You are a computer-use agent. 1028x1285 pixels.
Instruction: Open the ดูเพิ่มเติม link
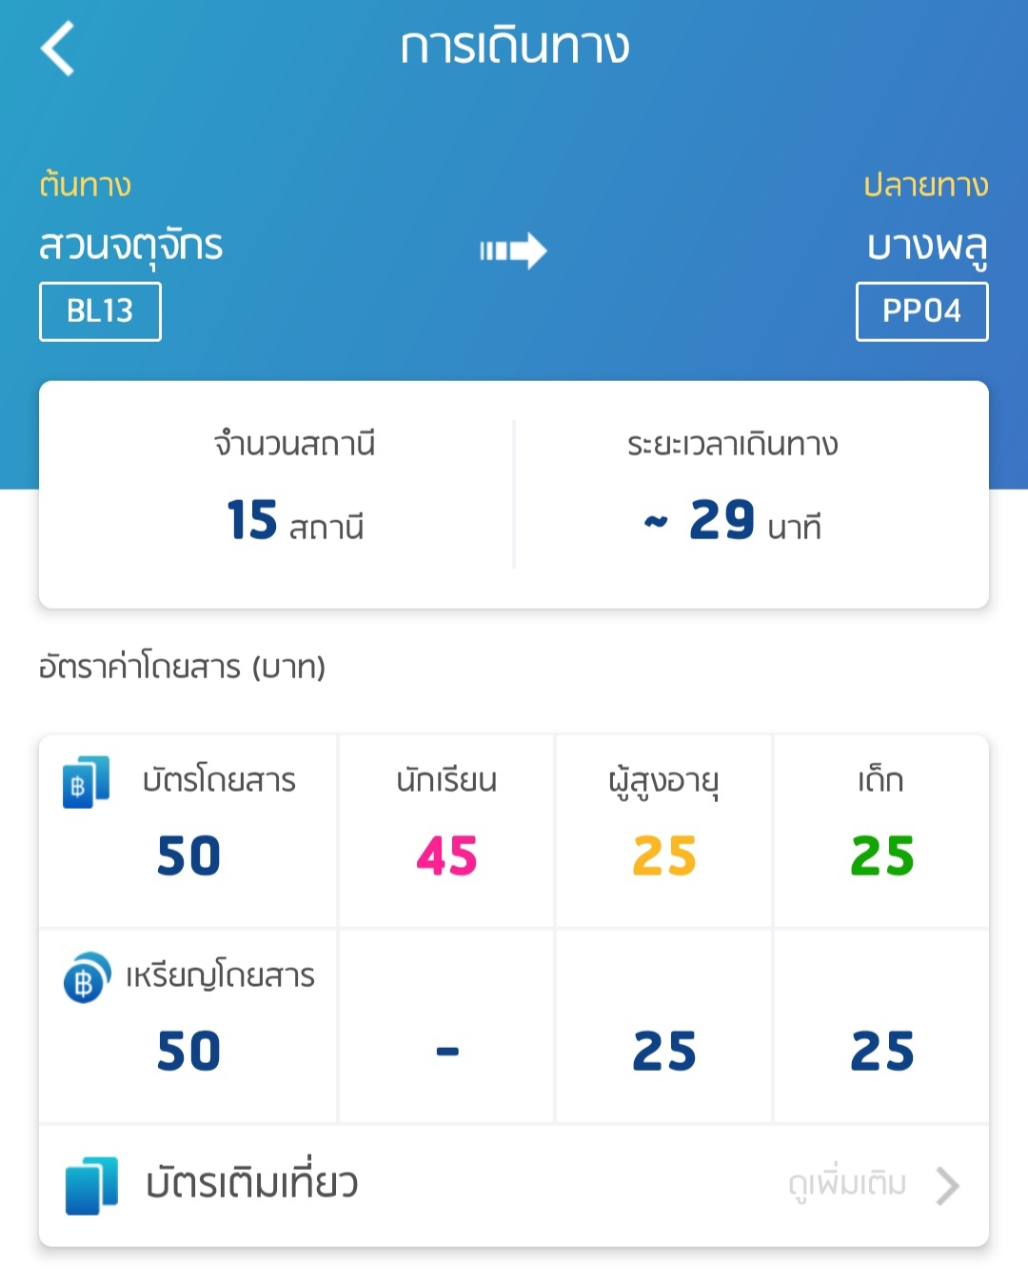coord(847,1184)
